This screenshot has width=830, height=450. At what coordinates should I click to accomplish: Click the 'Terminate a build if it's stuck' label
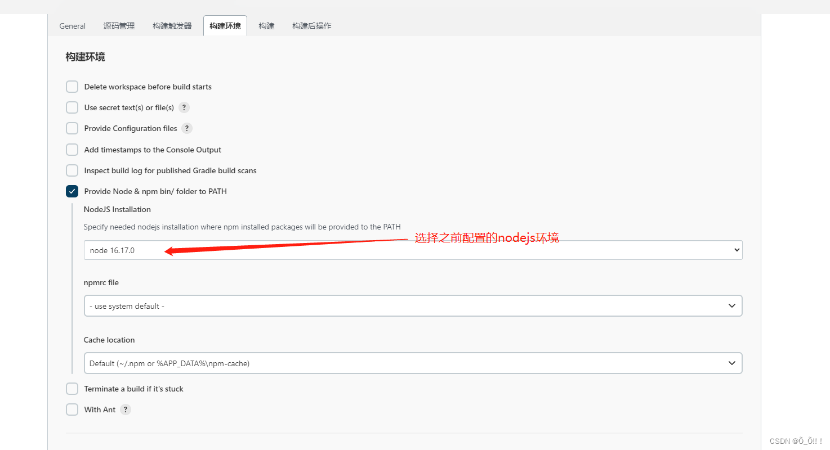click(134, 389)
